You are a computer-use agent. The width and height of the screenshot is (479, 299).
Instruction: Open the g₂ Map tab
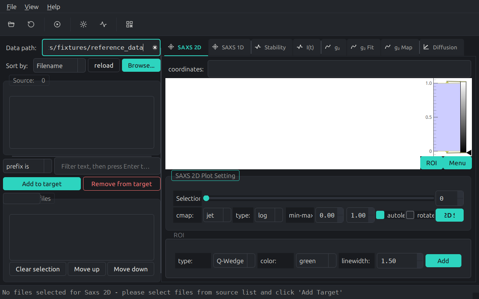[400, 47]
